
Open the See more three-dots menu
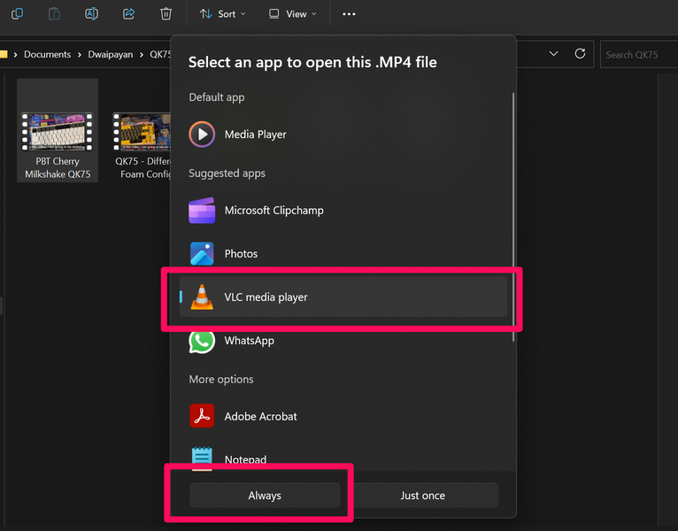[349, 14]
